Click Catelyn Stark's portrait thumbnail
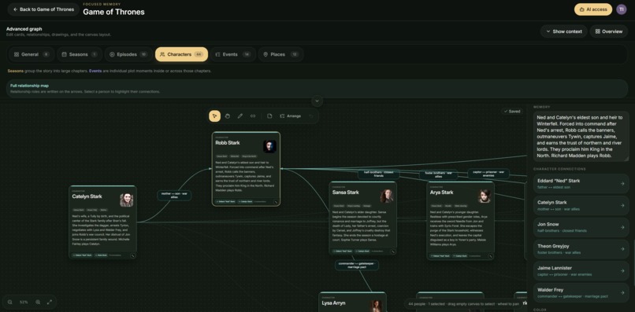Screen dimensions: 635x312 pos(126,200)
